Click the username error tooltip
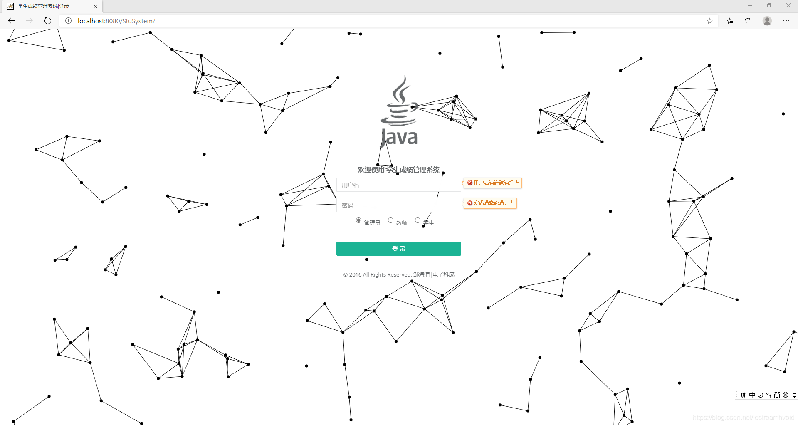This screenshot has width=798, height=425. pos(492,183)
